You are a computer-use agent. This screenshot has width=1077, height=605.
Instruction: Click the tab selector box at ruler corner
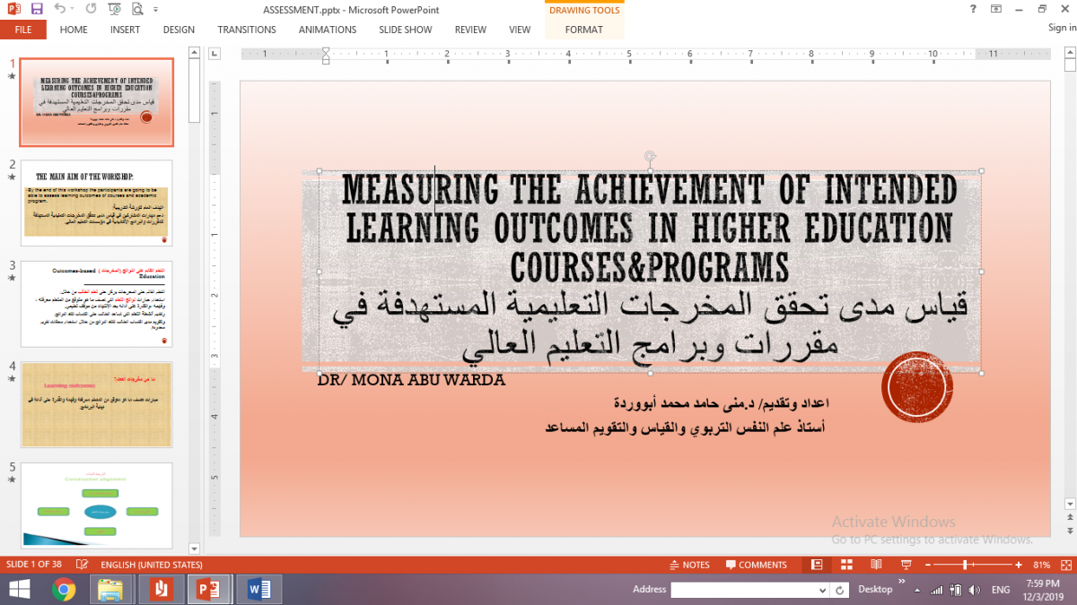215,54
